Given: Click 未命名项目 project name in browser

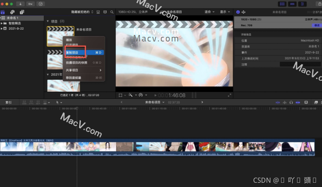Looking at the screenshot, I should [x=84, y=30].
